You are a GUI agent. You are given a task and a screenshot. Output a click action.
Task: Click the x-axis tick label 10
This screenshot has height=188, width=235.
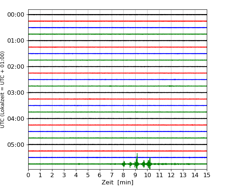click(147, 175)
